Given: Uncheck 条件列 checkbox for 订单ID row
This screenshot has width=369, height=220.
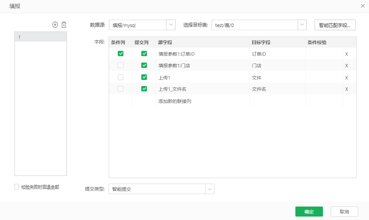Looking at the screenshot, I should (x=121, y=54).
